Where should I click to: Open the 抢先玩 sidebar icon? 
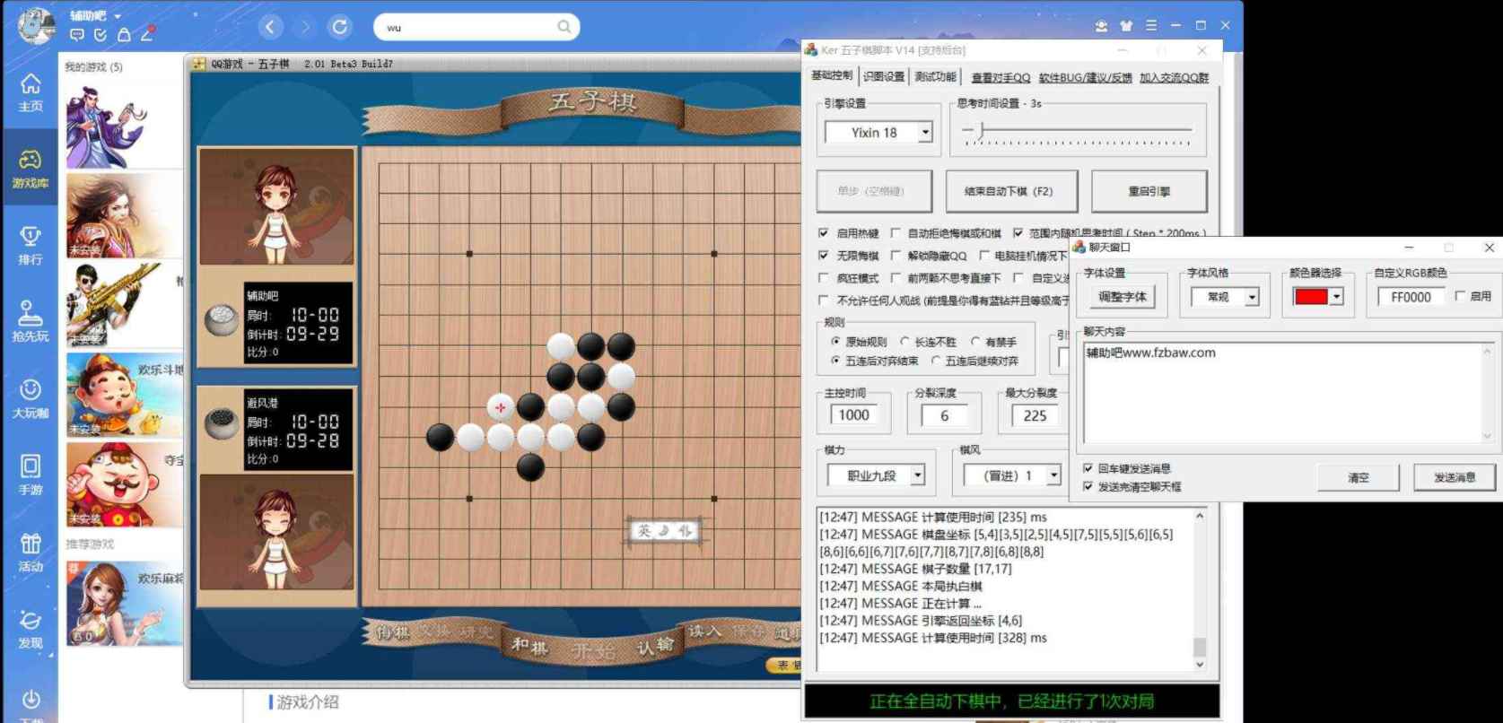pyautogui.click(x=31, y=322)
